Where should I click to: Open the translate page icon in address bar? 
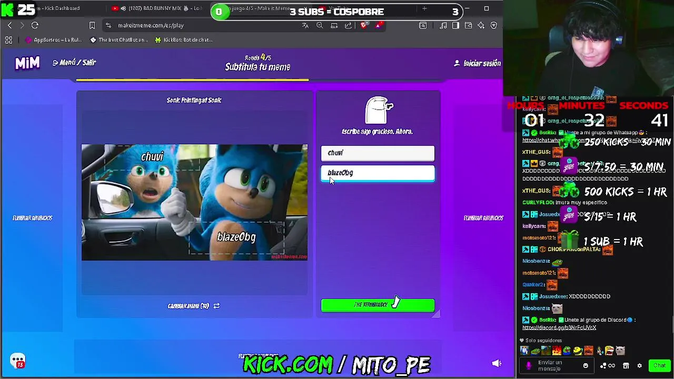tap(305, 25)
